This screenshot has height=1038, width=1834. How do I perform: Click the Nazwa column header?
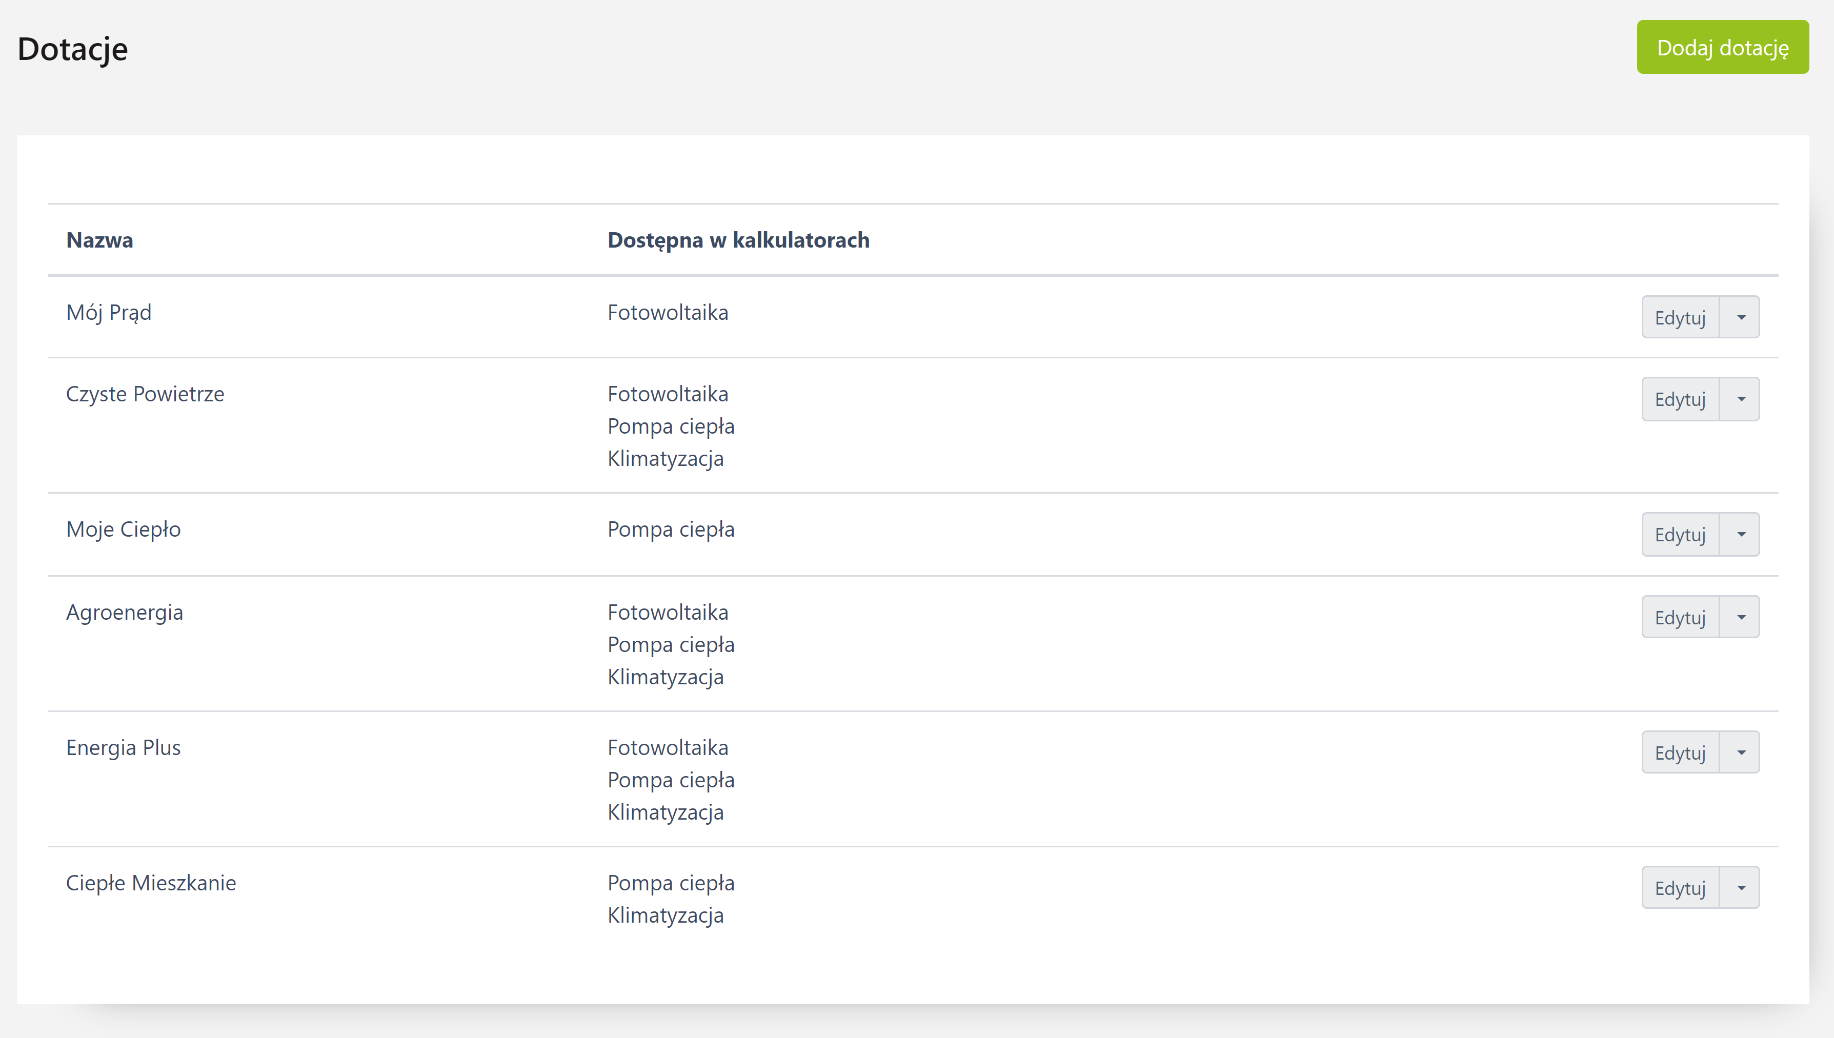click(x=100, y=240)
